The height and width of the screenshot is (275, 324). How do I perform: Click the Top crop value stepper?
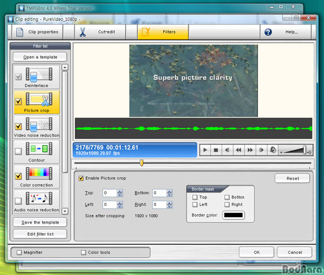(x=120, y=193)
